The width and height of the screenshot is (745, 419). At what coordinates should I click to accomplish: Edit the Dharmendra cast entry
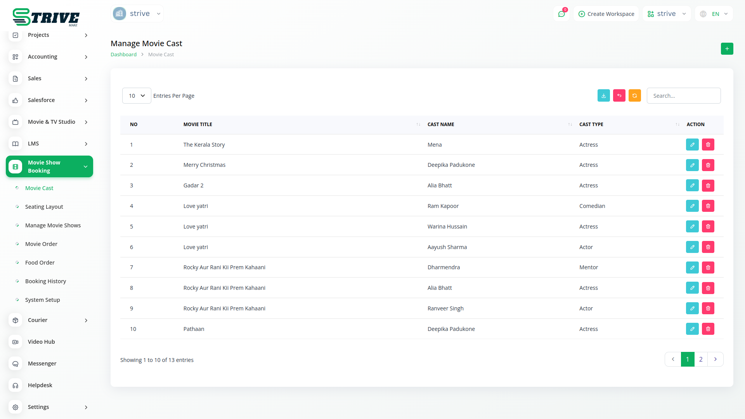click(x=692, y=268)
